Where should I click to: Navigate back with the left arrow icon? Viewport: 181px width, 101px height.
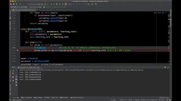[x=20, y=4]
